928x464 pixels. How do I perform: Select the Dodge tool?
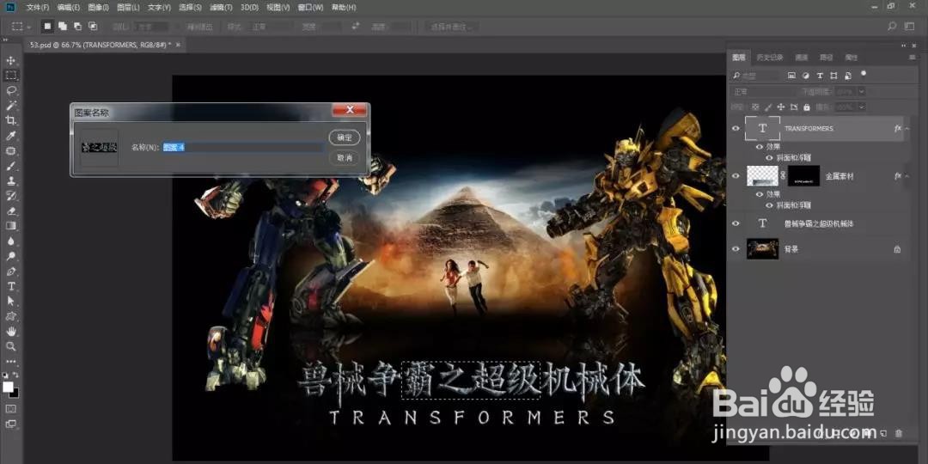click(10, 256)
